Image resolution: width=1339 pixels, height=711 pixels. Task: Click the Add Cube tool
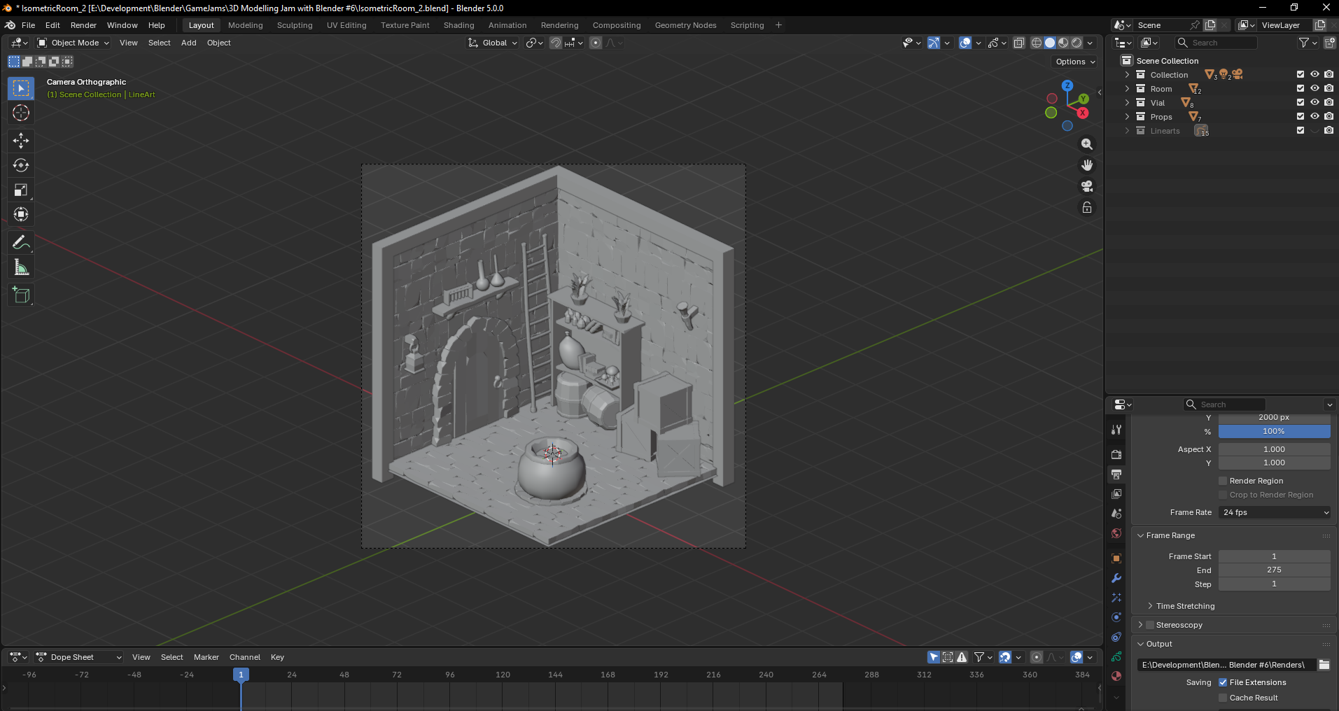pyautogui.click(x=21, y=295)
